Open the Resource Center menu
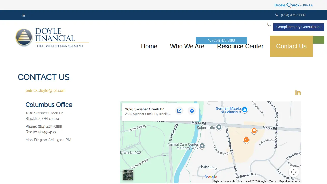Viewport: 327px width, 184px height. click(240, 46)
